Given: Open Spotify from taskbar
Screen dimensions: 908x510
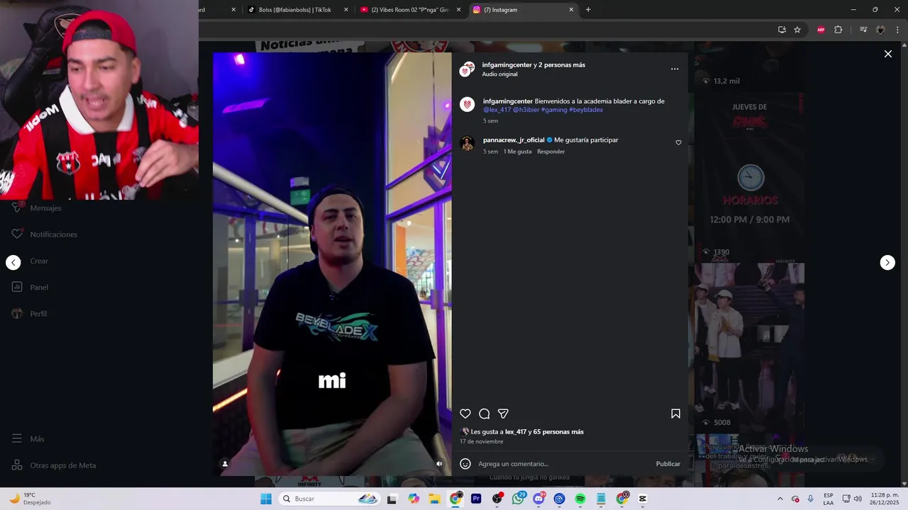Looking at the screenshot, I should click(x=580, y=499).
